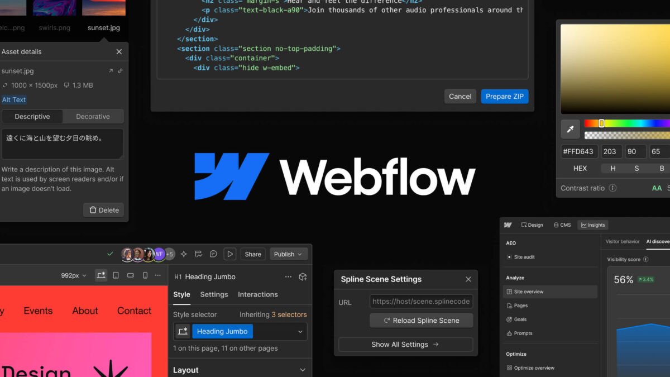Click the opacity checkerboard slider
This screenshot has width=670, height=377.
(x=627, y=135)
